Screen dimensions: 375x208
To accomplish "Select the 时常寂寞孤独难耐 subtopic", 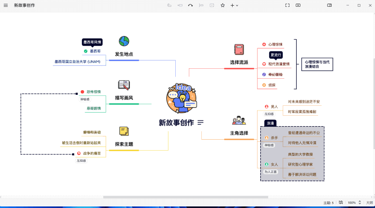I will [302, 112].
